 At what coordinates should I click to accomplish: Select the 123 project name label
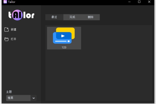coord(64,47)
